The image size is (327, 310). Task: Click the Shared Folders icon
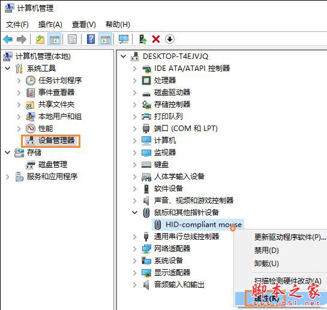point(30,105)
